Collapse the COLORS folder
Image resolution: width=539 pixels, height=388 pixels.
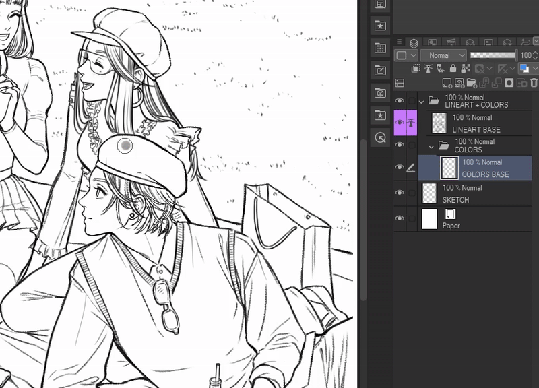431,147
